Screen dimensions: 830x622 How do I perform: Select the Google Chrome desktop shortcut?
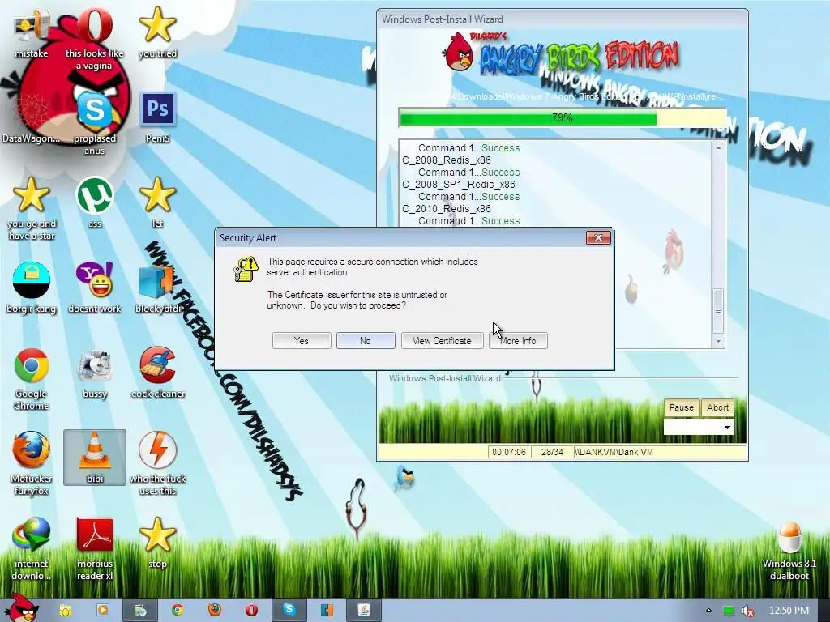point(32,379)
